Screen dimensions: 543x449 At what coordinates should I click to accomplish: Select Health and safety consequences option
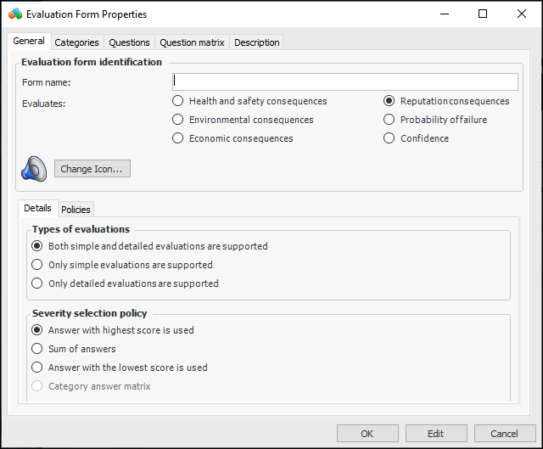coord(178,101)
